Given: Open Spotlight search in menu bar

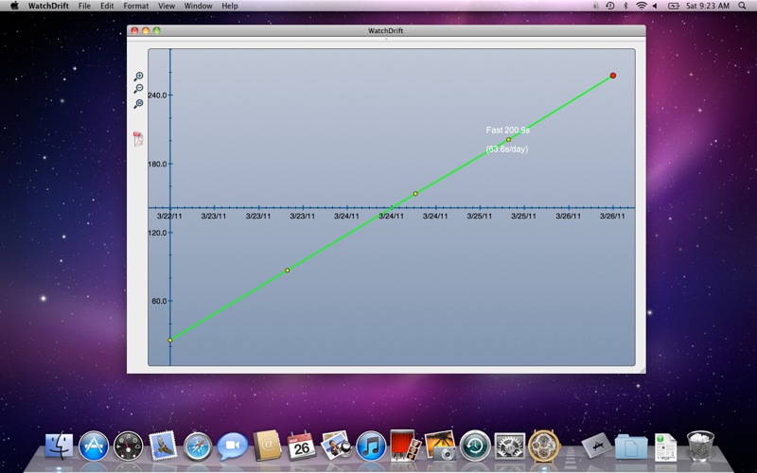Looking at the screenshot, I should (742, 6).
